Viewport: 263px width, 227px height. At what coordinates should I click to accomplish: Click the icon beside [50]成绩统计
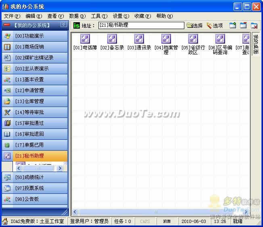coord(7,177)
